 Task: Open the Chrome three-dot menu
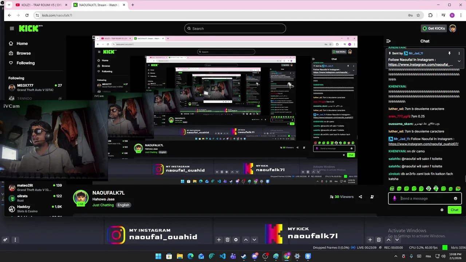460,15
